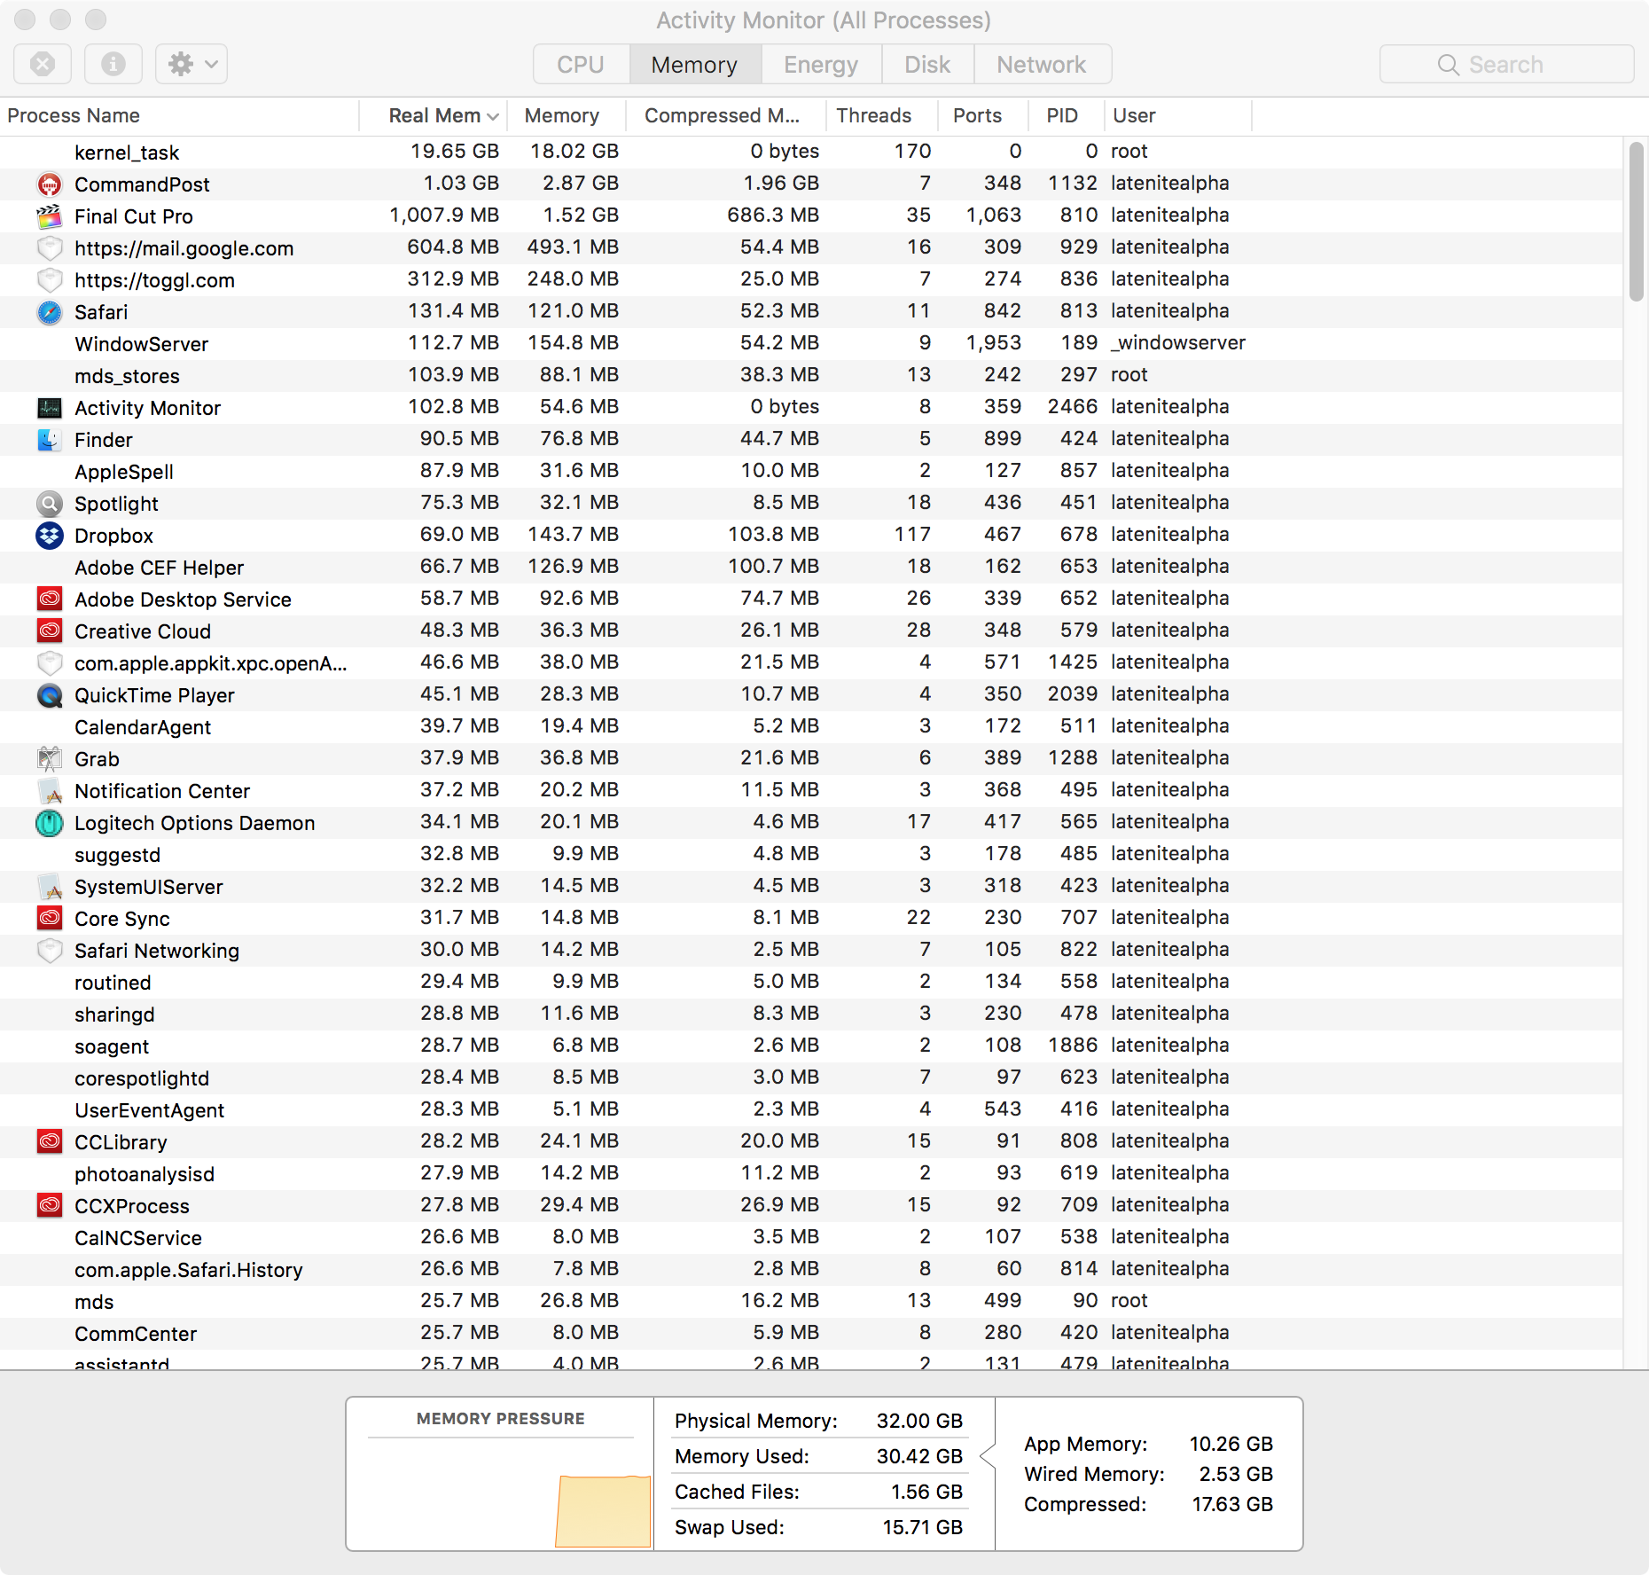
Task: Select the Dropbox process icon
Action: point(50,535)
